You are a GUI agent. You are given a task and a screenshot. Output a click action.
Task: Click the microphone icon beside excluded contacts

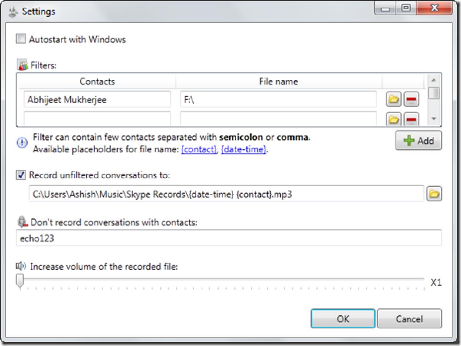(x=22, y=222)
